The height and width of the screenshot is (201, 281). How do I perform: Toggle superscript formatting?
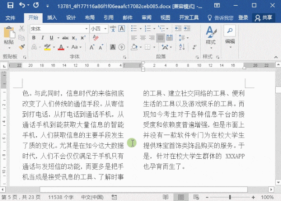pos(83,38)
